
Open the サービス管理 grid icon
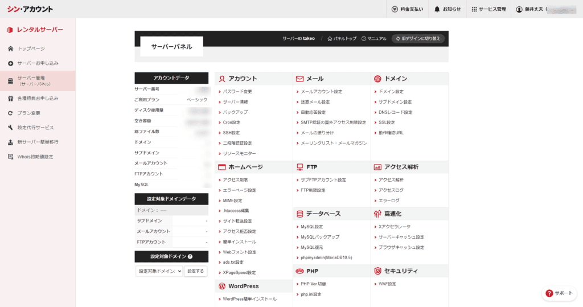[x=474, y=9]
